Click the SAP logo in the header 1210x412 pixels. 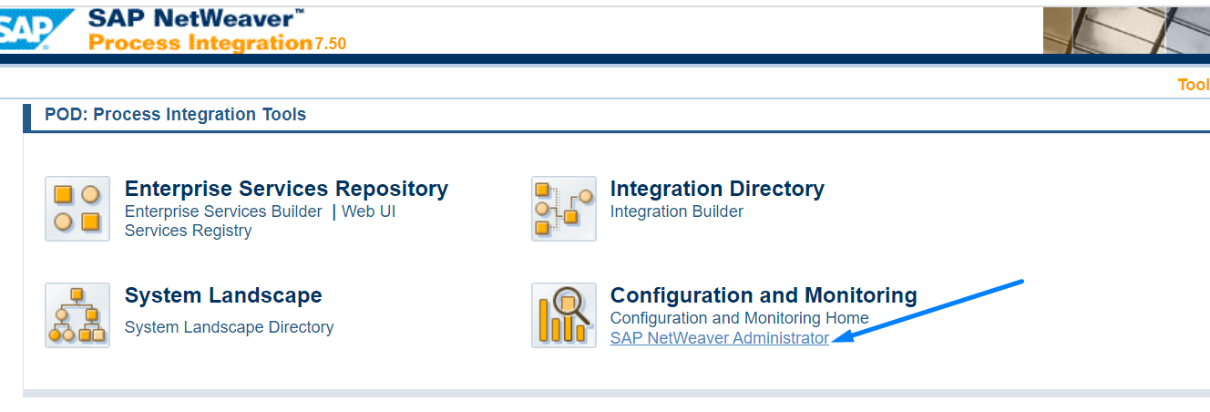point(36,29)
